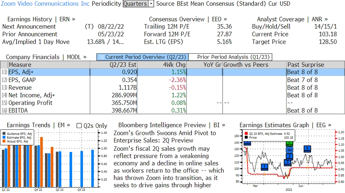Click the GU guidance marker on graph
Viewport: 345px width, 193px height.
(289, 150)
